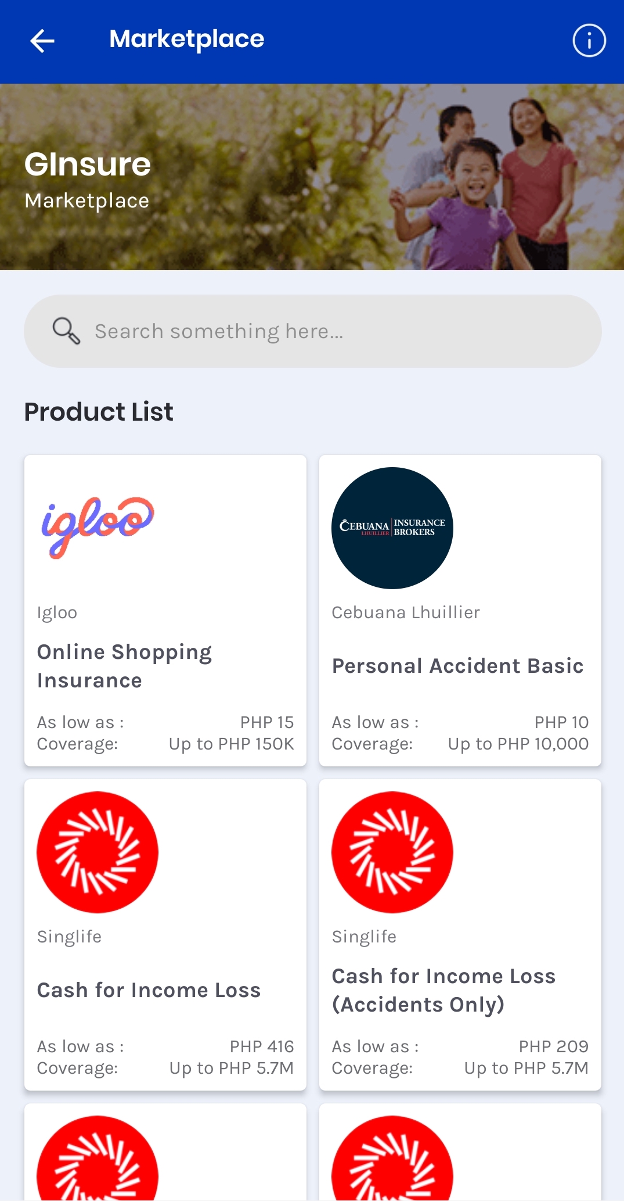Viewport: 624px width, 1201px height.
Task: Open Cash for Income Loss (Accidents Only)
Action: click(443, 990)
